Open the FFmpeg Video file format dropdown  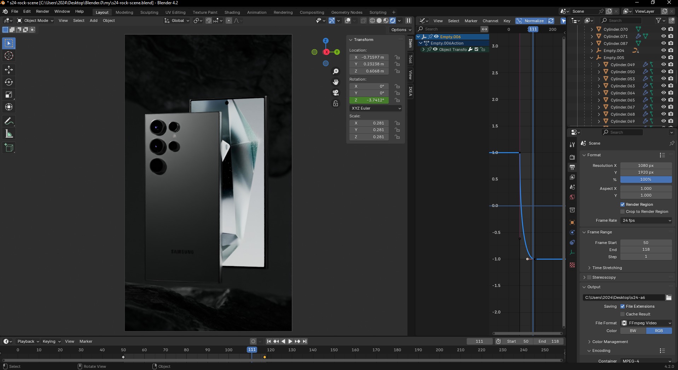[x=646, y=323]
